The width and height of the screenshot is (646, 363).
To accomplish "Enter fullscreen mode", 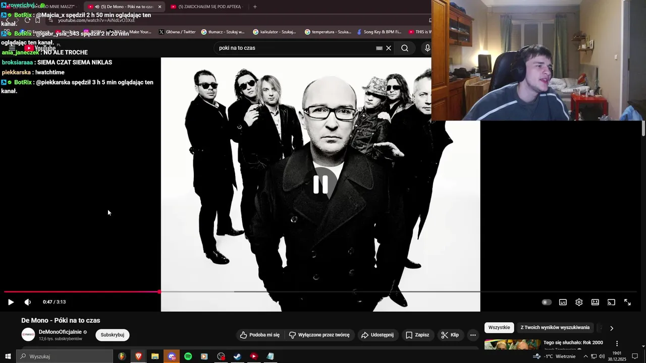I will pos(627,302).
